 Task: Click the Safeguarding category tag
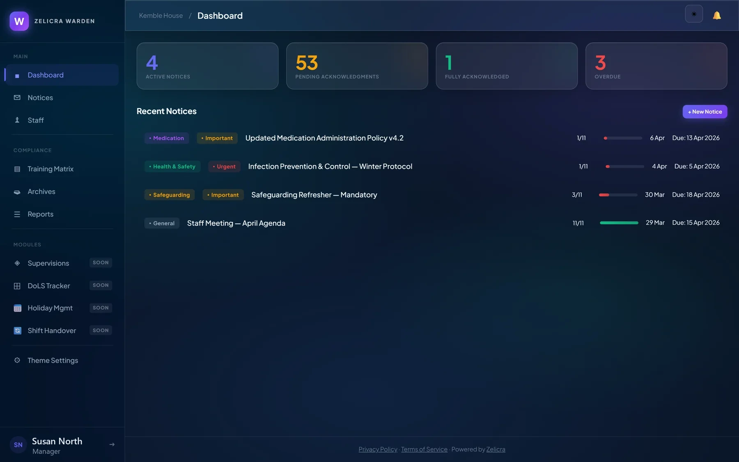170,195
